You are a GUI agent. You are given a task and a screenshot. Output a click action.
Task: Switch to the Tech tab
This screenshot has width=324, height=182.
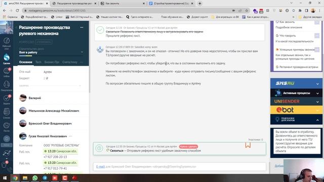pyautogui.click(x=38, y=62)
